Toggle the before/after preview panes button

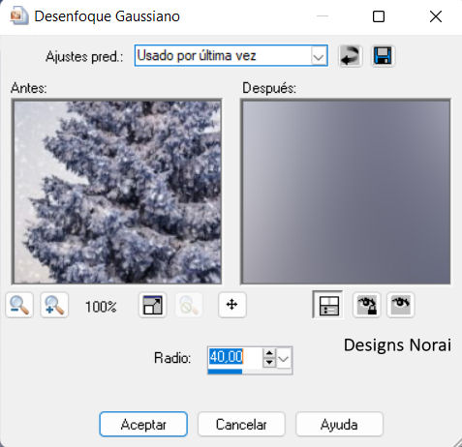pyautogui.click(x=328, y=305)
